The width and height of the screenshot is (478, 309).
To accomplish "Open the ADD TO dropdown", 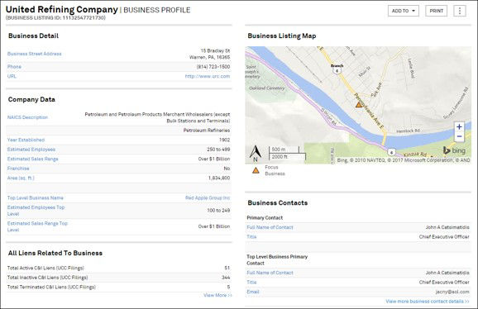I will 404,11.
